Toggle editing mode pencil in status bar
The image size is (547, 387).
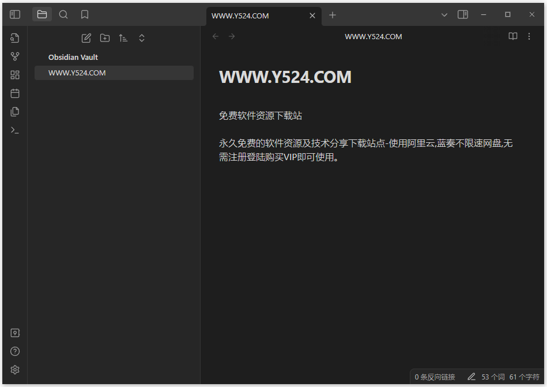click(x=471, y=377)
